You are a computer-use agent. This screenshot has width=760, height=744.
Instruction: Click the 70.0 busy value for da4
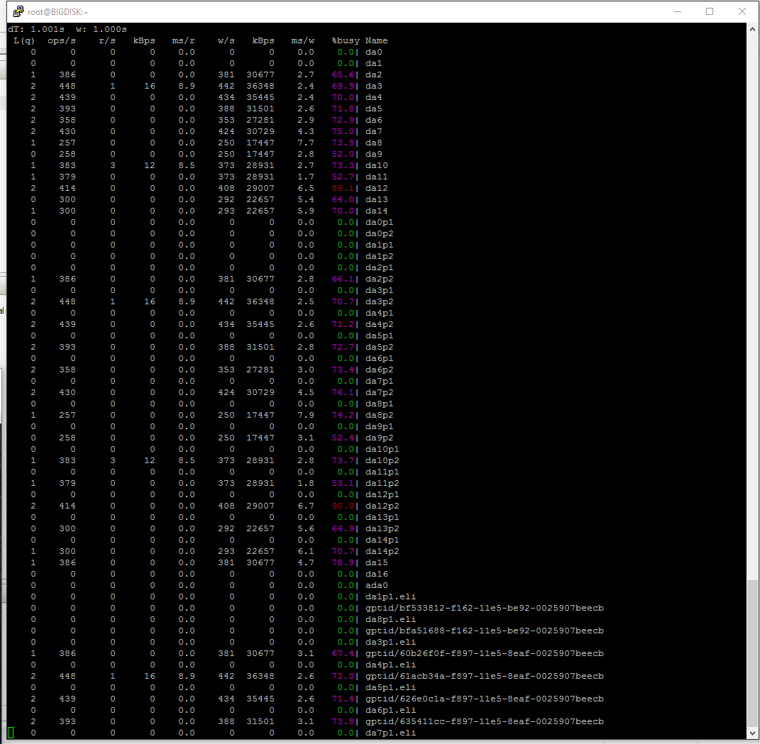(343, 97)
